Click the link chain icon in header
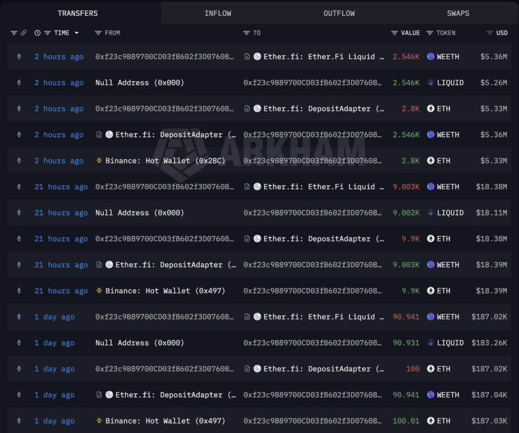 [23, 33]
